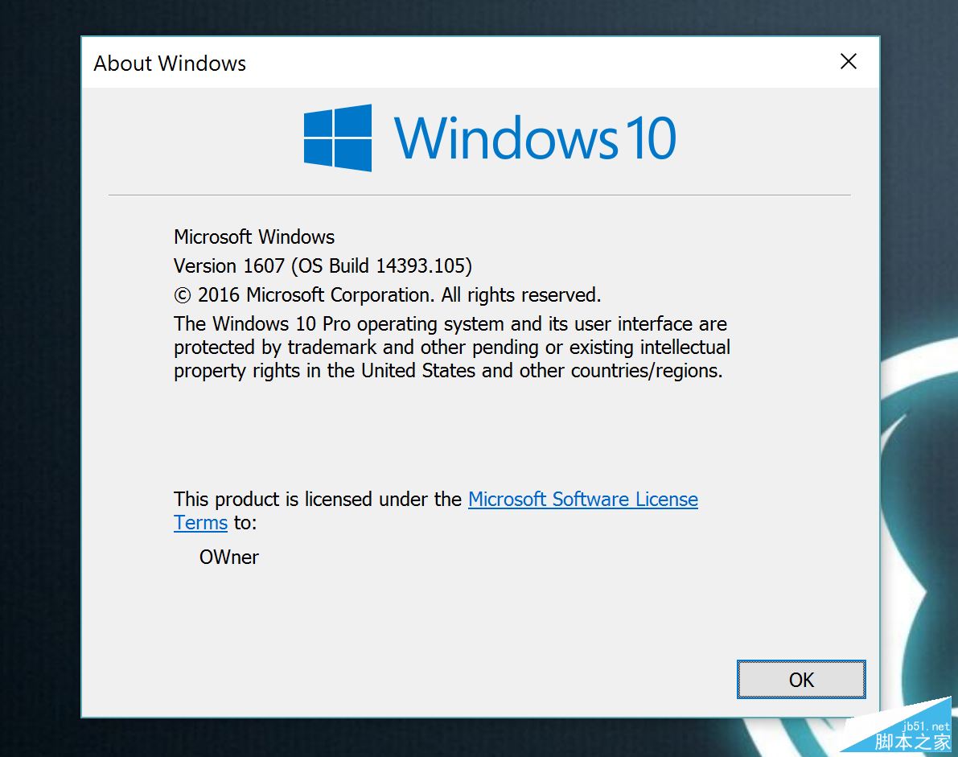Click the Windows 10 logo icon
This screenshot has height=757, width=958.
click(x=338, y=138)
